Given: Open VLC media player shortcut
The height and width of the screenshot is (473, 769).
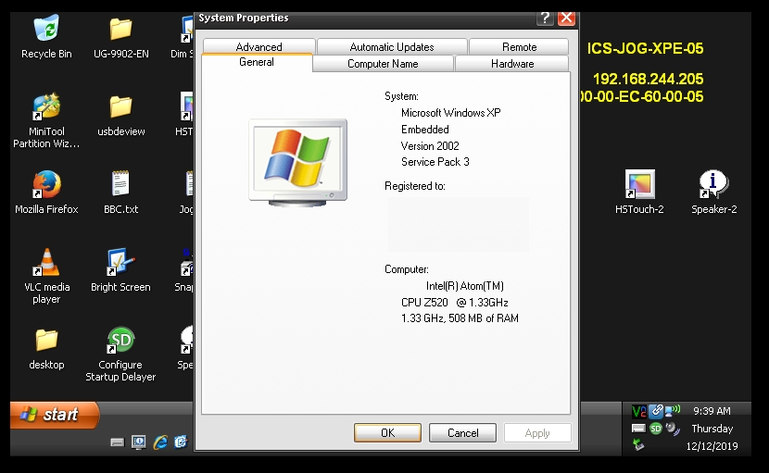Looking at the screenshot, I should click(46, 262).
